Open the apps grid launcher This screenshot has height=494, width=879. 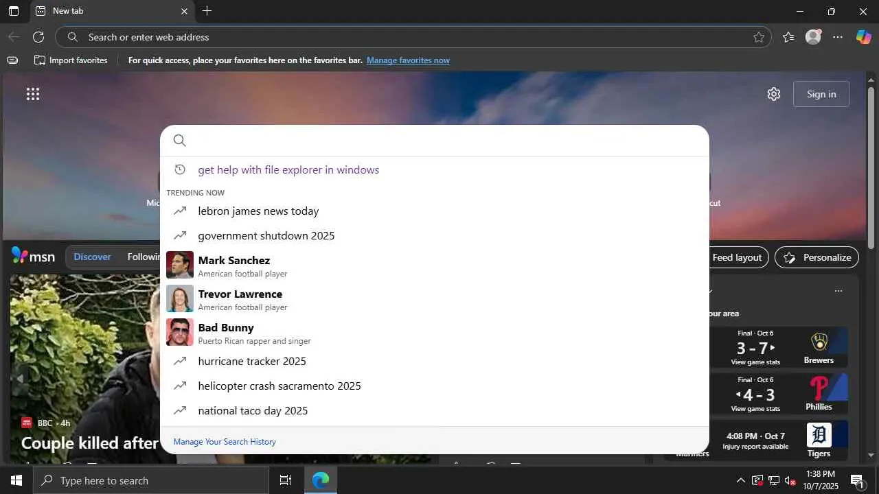point(33,94)
